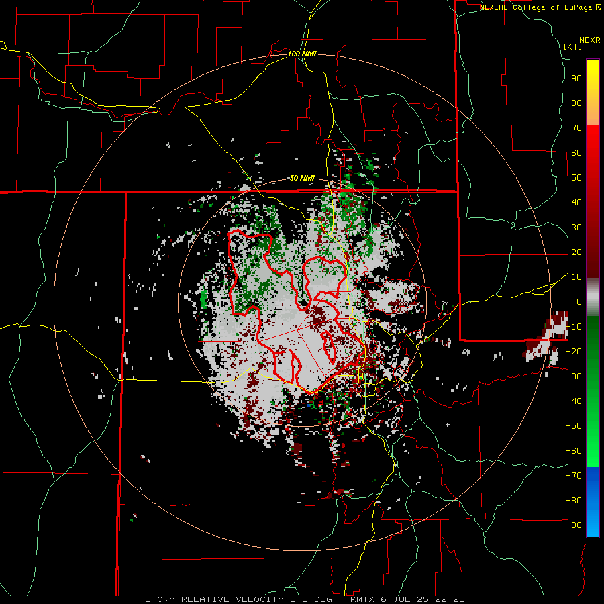This screenshot has height=604, width=604.
Task: Click the NEXR label above color bar
Action: coord(589,40)
